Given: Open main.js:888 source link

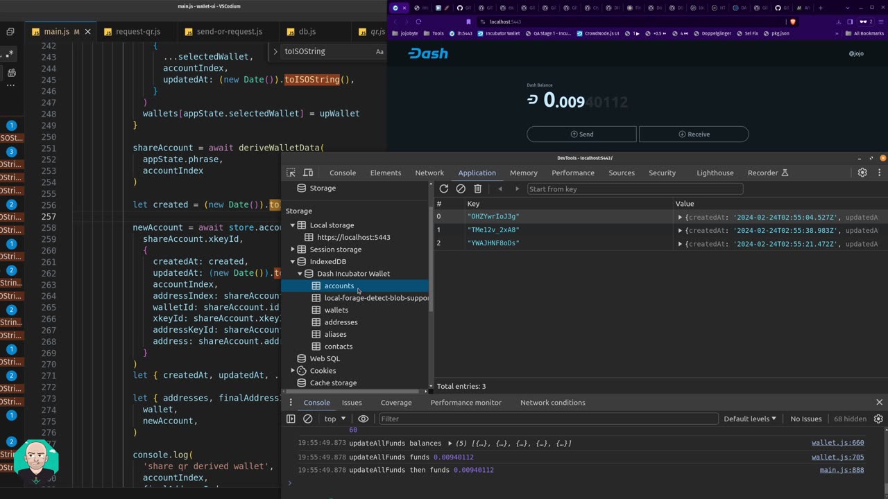Looking at the screenshot, I should (x=842, y=470).
